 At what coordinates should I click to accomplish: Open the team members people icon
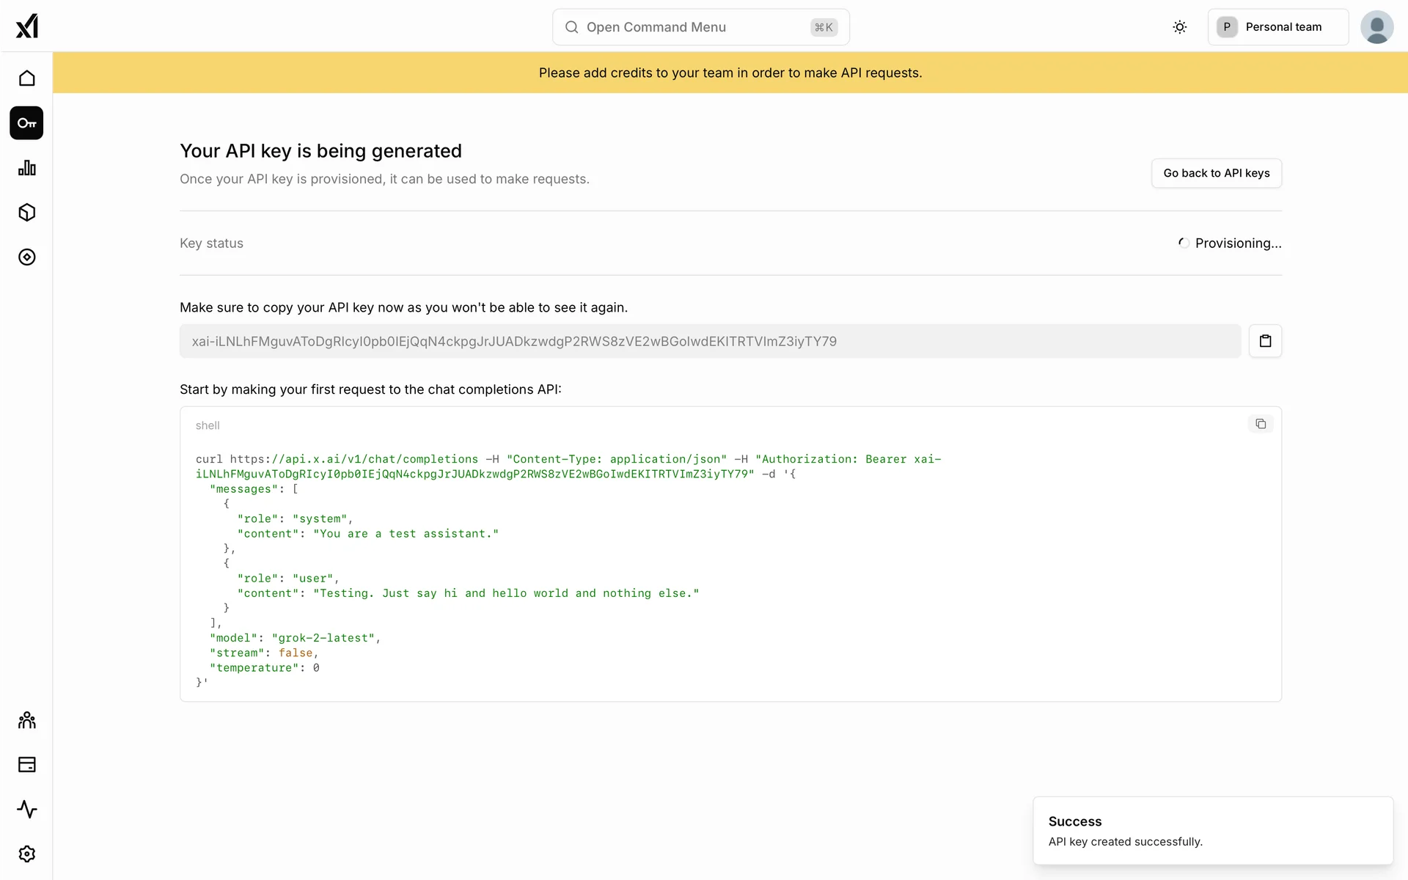27,720
